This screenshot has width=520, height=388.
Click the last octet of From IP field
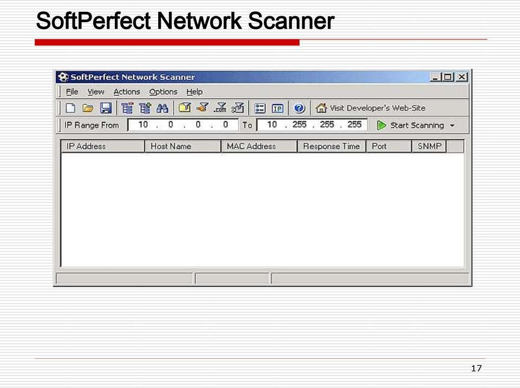pyautogui.click(x=225, y=124)
